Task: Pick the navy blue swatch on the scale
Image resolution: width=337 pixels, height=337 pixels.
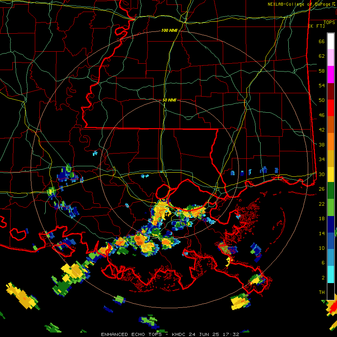Action: [331, 224]
